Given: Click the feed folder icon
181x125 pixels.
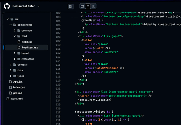Looking at the screenshot, I should (x=19, y=36).
